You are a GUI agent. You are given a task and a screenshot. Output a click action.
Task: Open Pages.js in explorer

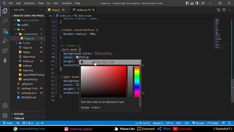(28, 38)
